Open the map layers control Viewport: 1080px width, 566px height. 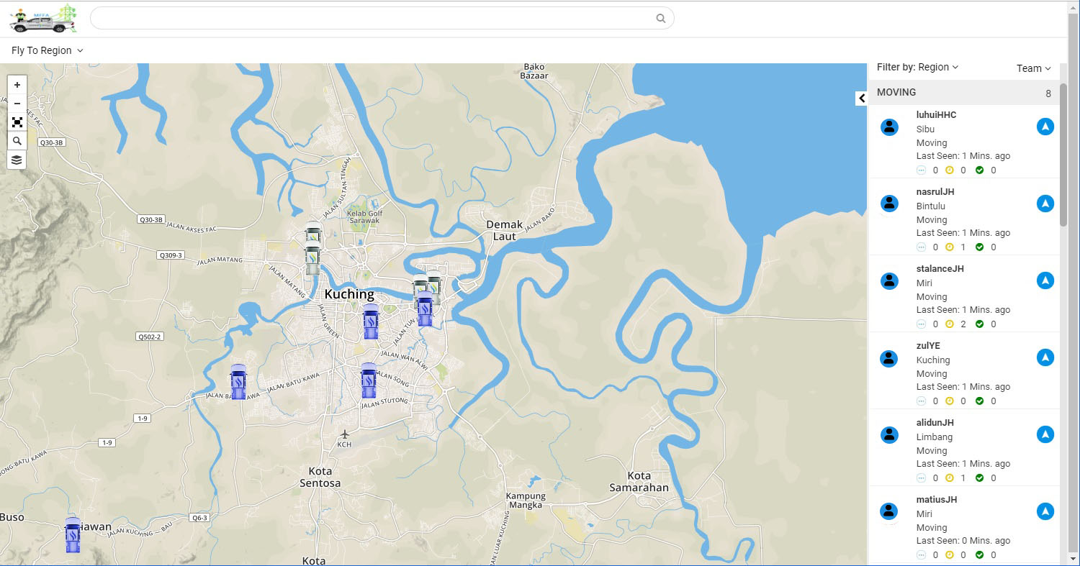pos(17,160)
